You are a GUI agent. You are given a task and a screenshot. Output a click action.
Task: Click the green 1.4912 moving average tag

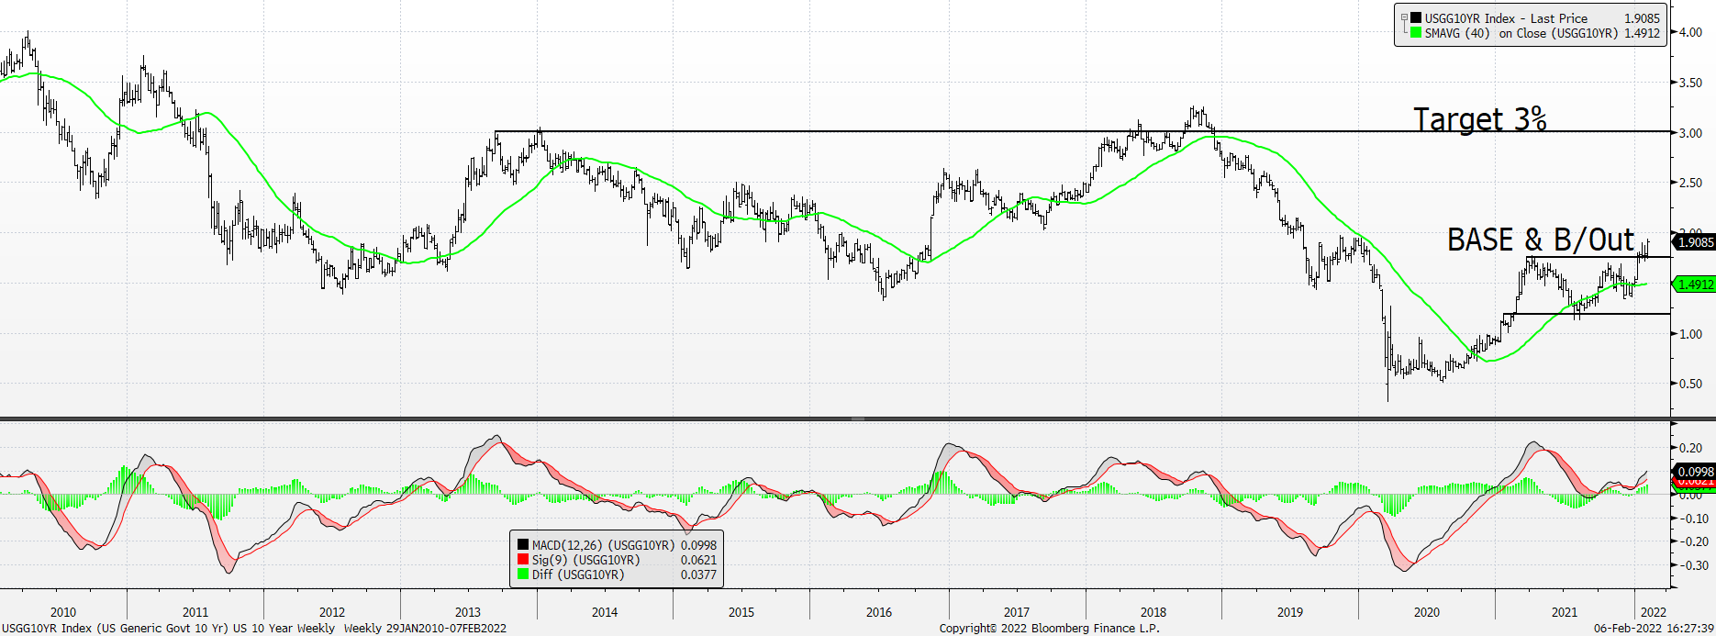[x=1694, y=285]
